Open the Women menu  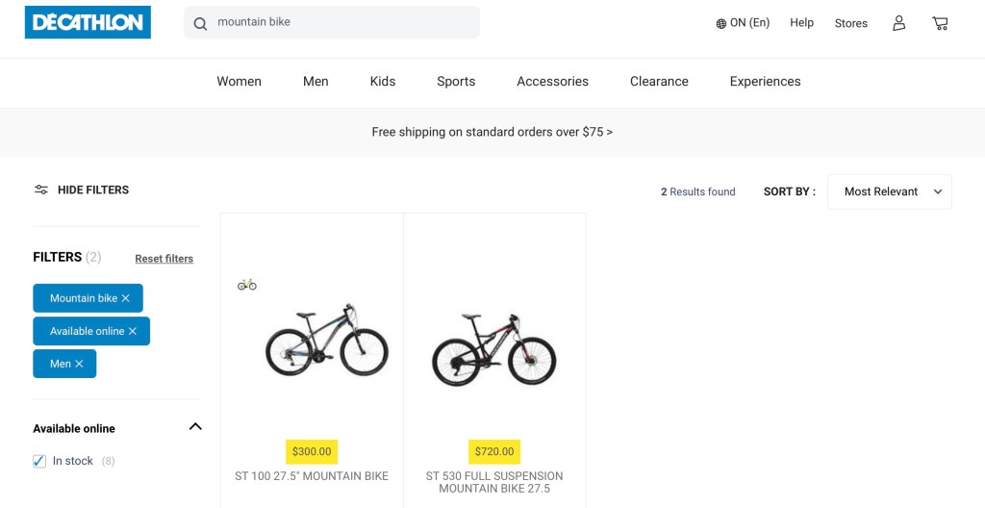point(239,82)
